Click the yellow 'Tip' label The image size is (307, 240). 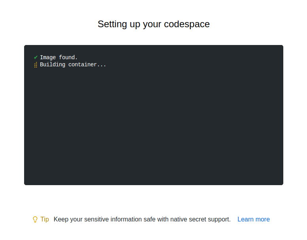pyautogui.click(x=45, y=219)
